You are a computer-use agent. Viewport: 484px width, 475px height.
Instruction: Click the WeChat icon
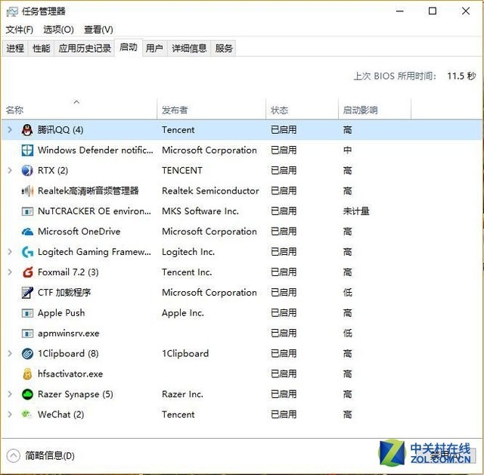[27, 414]
